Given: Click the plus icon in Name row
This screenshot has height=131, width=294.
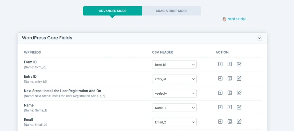Looking at the screenshot, I should tap(220, 107).
